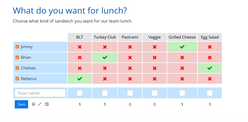Click the edit pencil beside Chelsea

point(17,68)
